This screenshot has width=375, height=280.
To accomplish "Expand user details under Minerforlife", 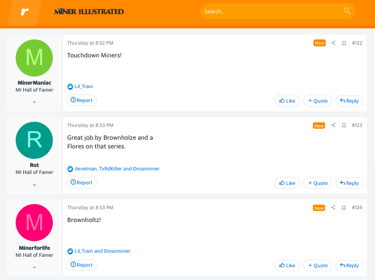I will [34, 267].
